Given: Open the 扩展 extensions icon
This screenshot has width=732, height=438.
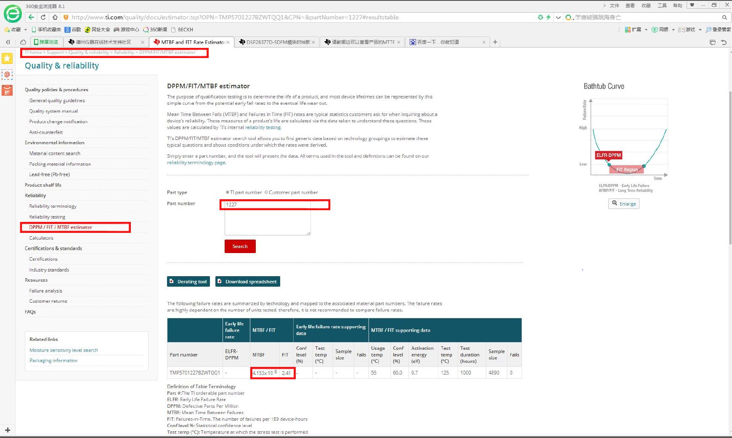Looking at the screenshot, I should (x=633, y=29).
